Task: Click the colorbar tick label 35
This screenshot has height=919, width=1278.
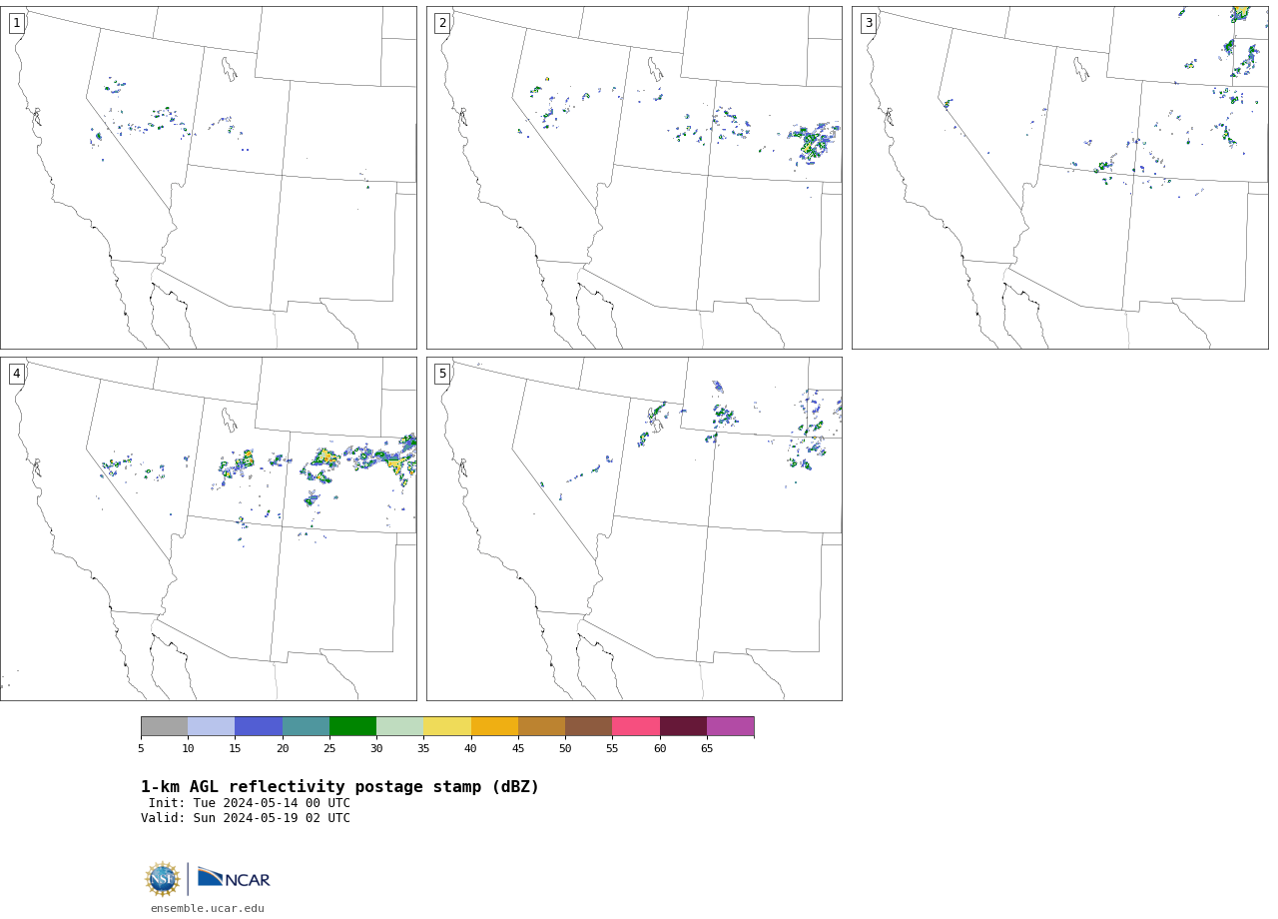Action: pyautogui.click(x=423, y=748)
